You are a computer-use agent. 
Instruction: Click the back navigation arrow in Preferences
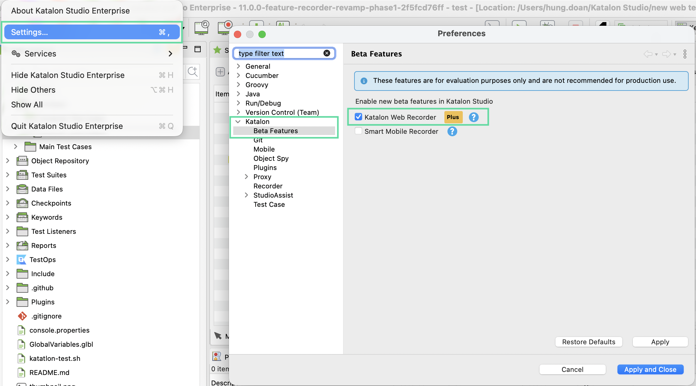pyautogui.click(x=649, y=54)
